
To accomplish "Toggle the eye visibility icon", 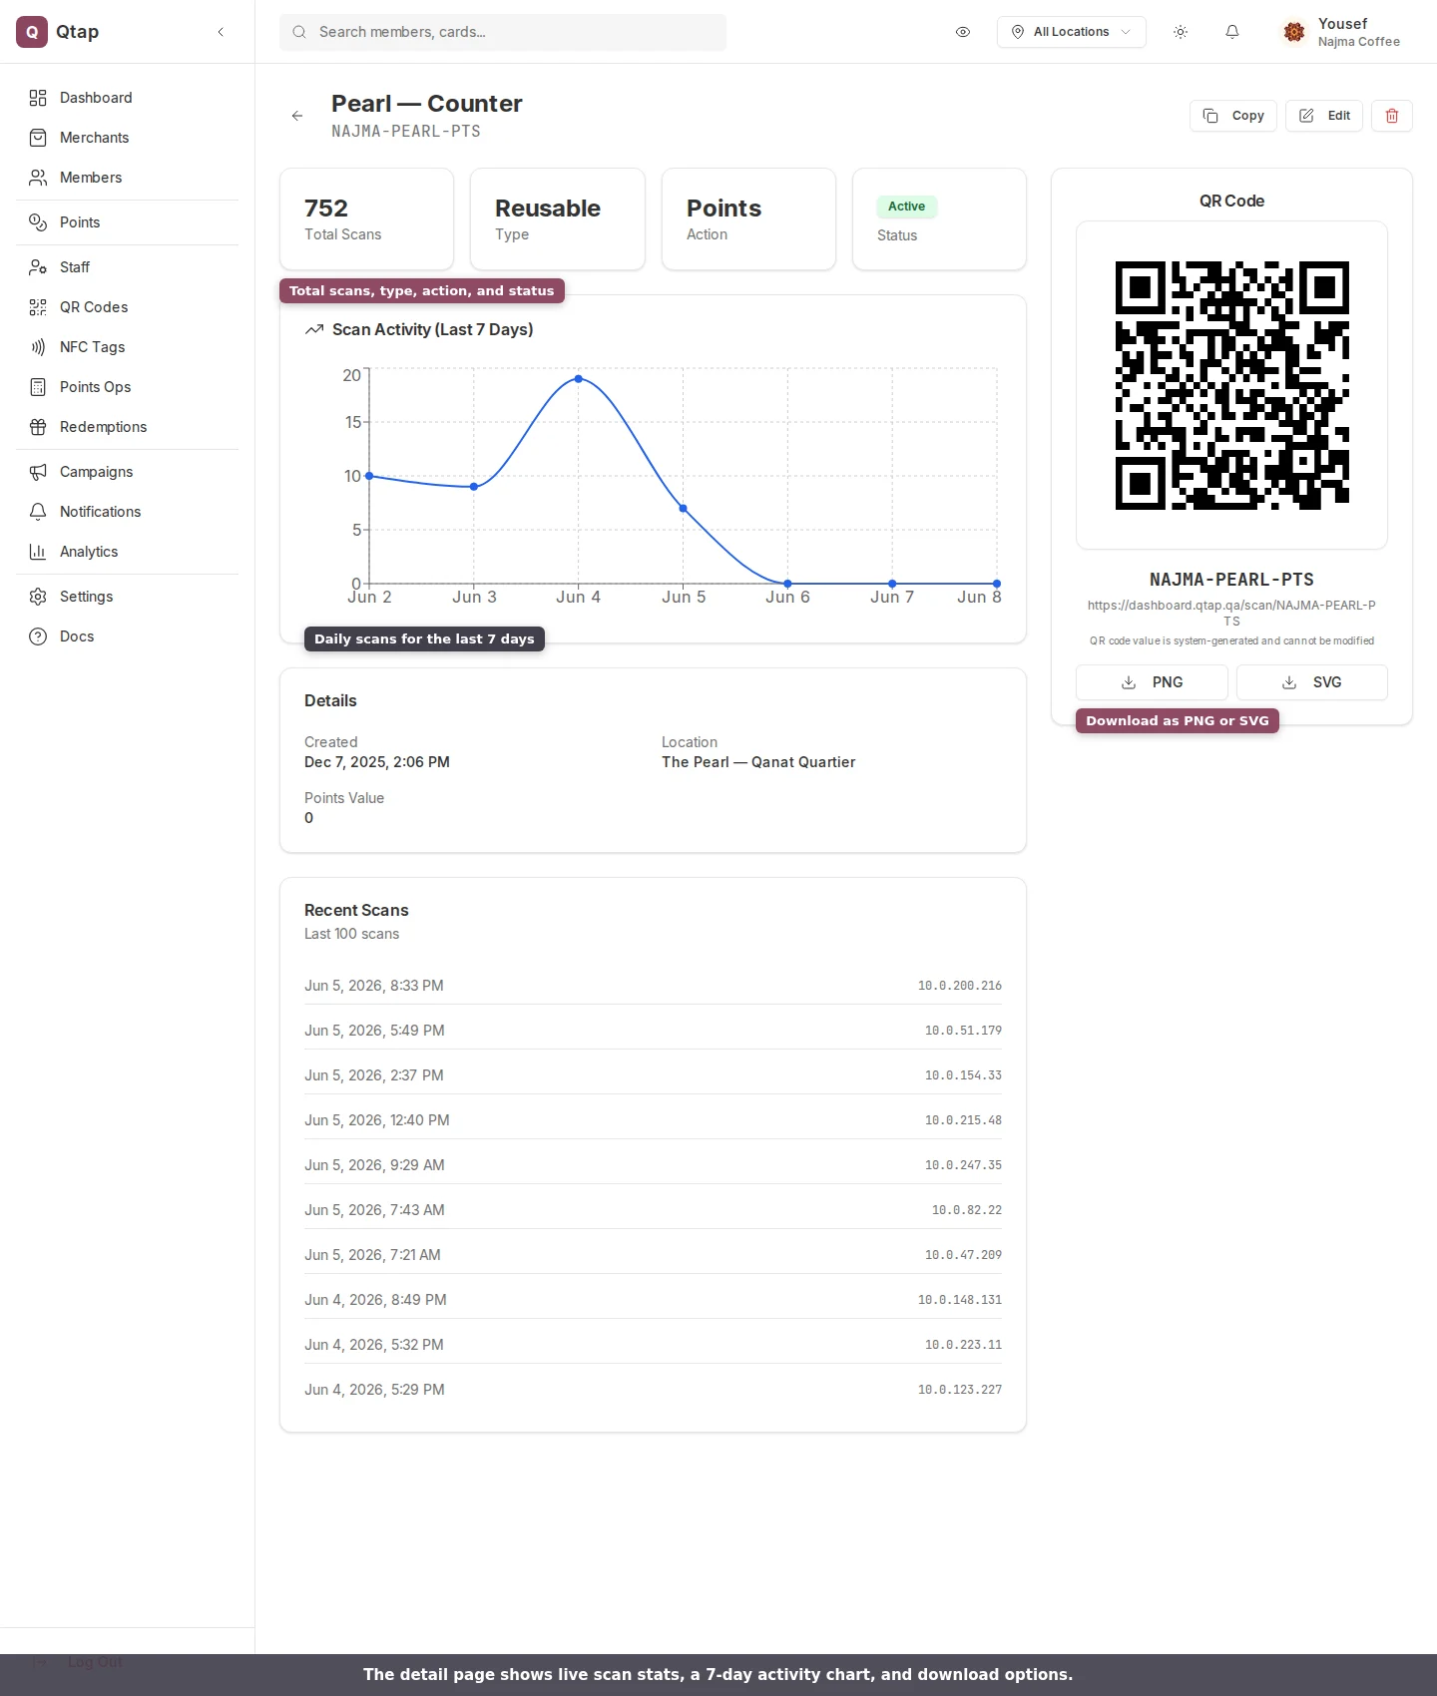I will pos(963,32).
